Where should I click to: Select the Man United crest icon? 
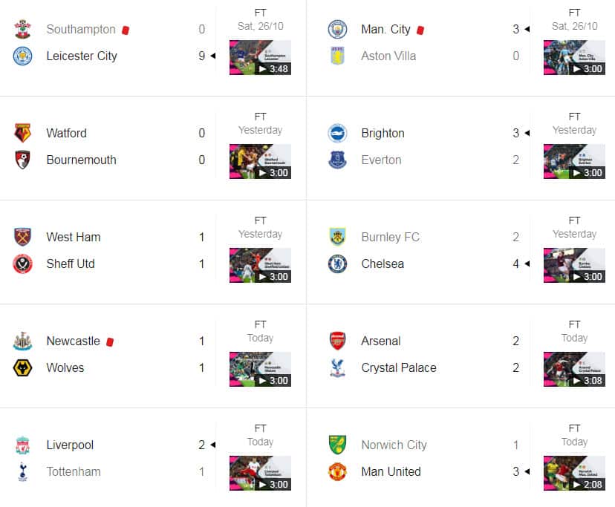pos(337,471)
